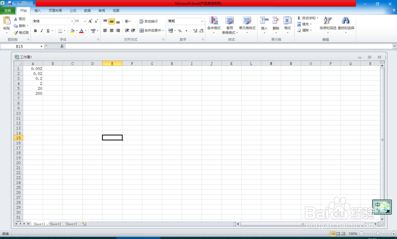Select cell A6 containing 200

click(x=33, y=94)
